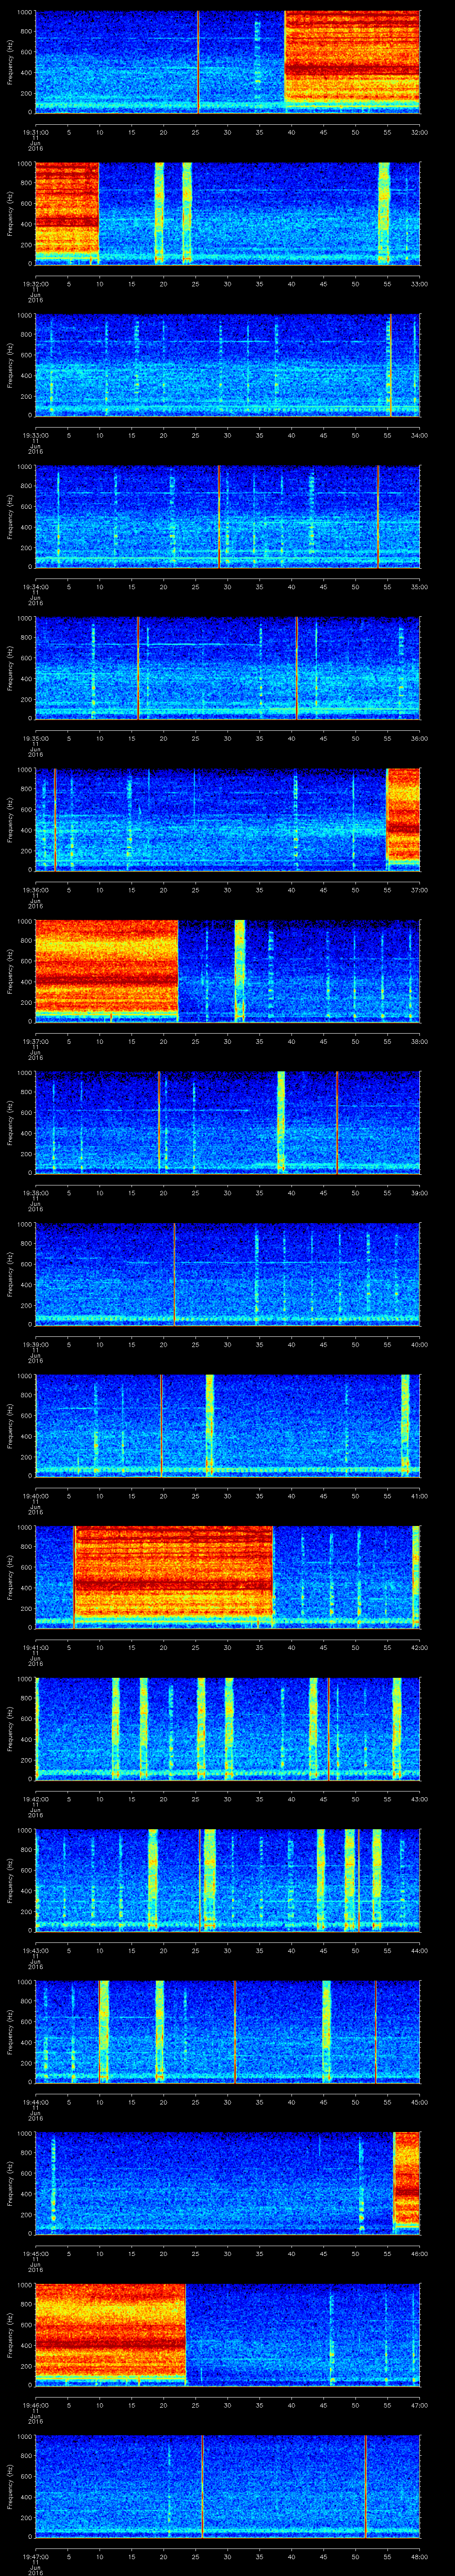Select the spectrogram plot beginning at 19:38:00
This screenshot has width=455, height=2576.
point(227,1123)
